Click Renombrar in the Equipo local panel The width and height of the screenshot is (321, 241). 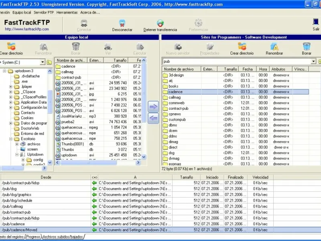pyautogui.click(x=43, y=46)
